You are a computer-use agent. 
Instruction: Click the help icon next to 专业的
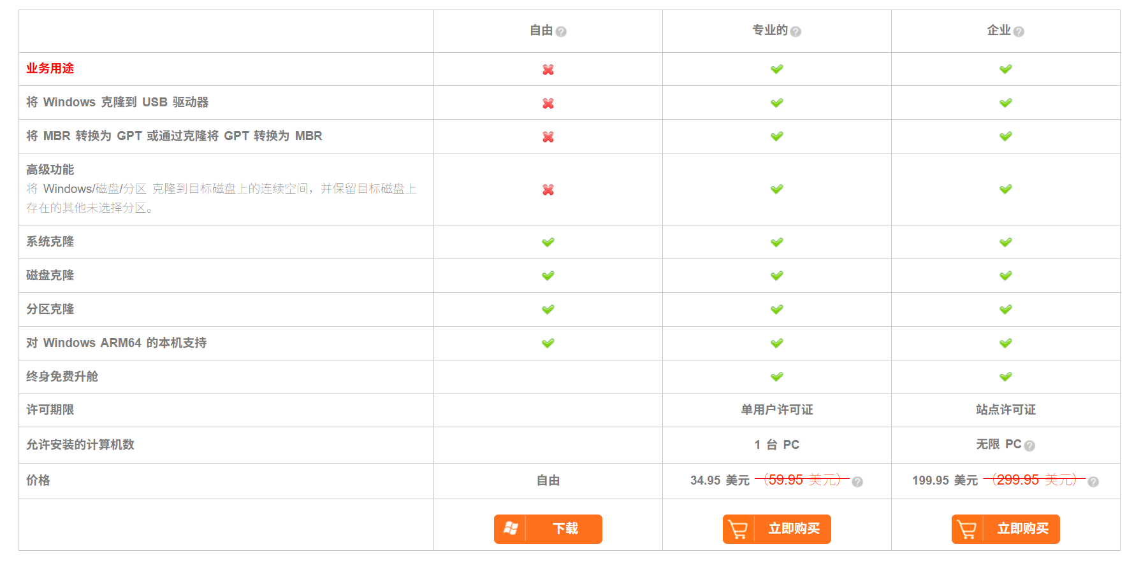(796, 31)
